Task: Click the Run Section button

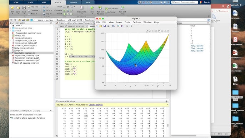Action: (x=111, y=9)
